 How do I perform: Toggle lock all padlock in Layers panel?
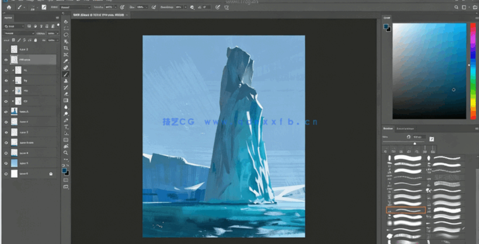tap(35, 40)
